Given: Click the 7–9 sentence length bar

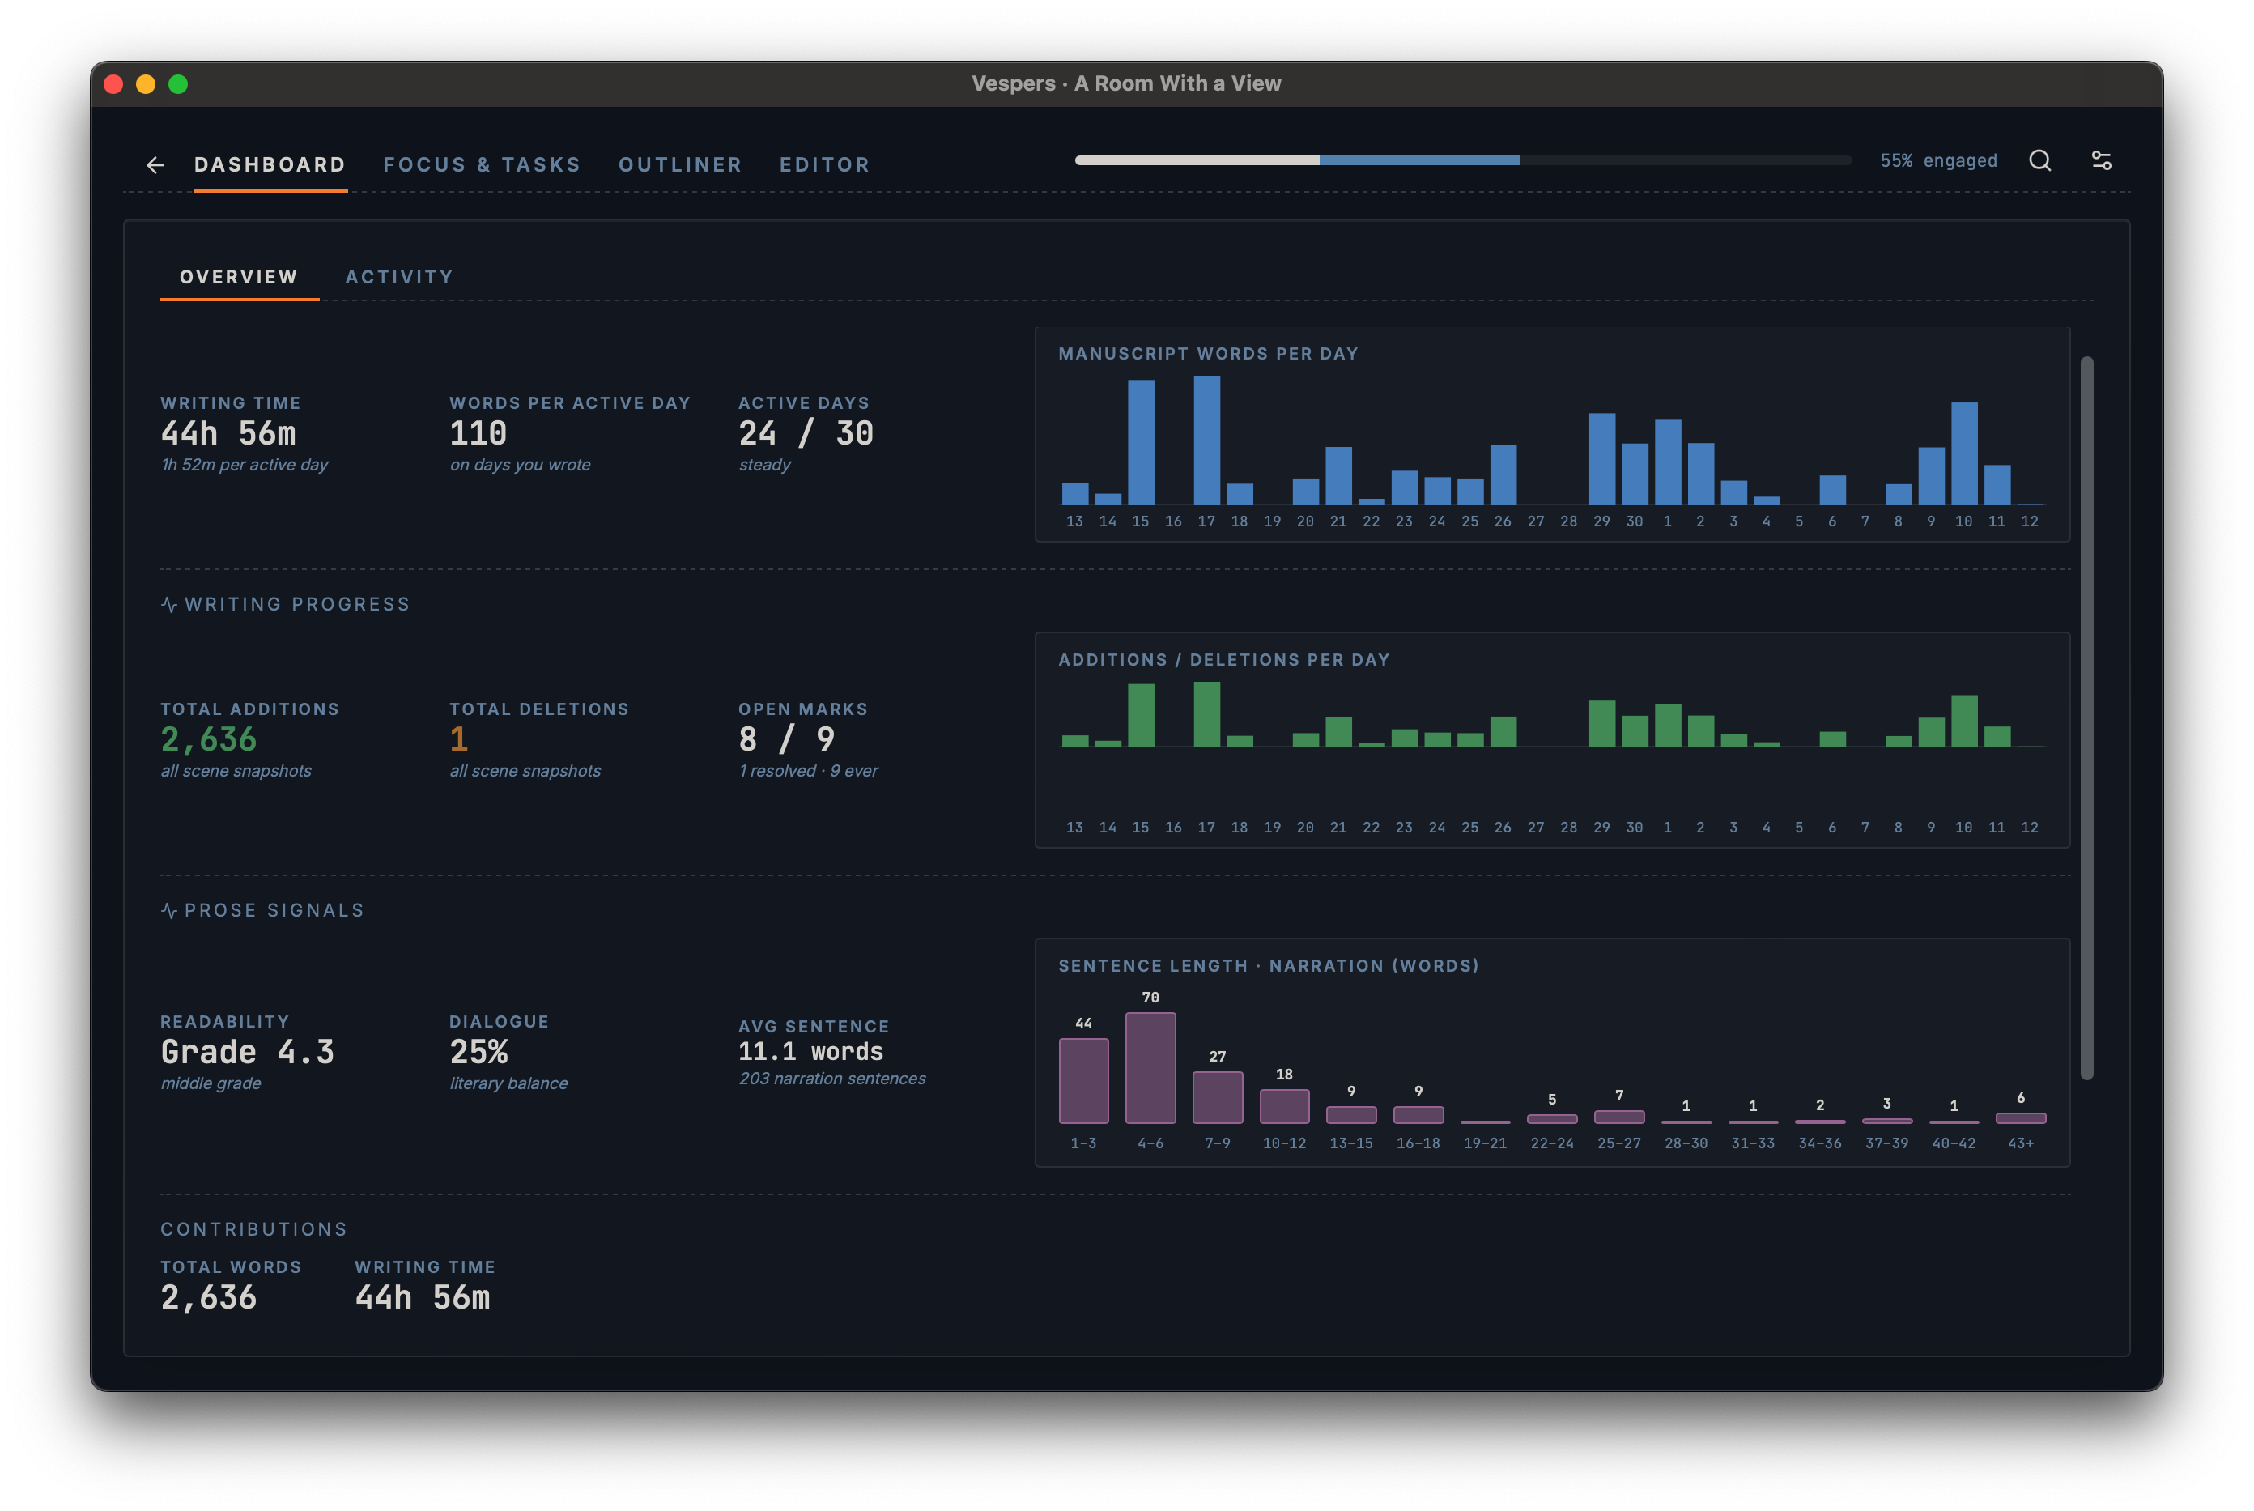Looking at the screenshot, I should (x=1218, y=1097).
